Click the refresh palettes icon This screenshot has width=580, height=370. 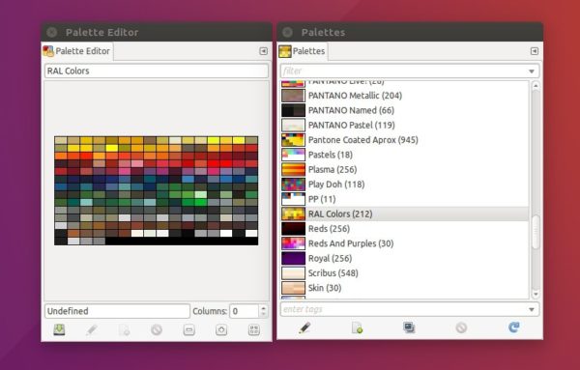click(514, 327)
